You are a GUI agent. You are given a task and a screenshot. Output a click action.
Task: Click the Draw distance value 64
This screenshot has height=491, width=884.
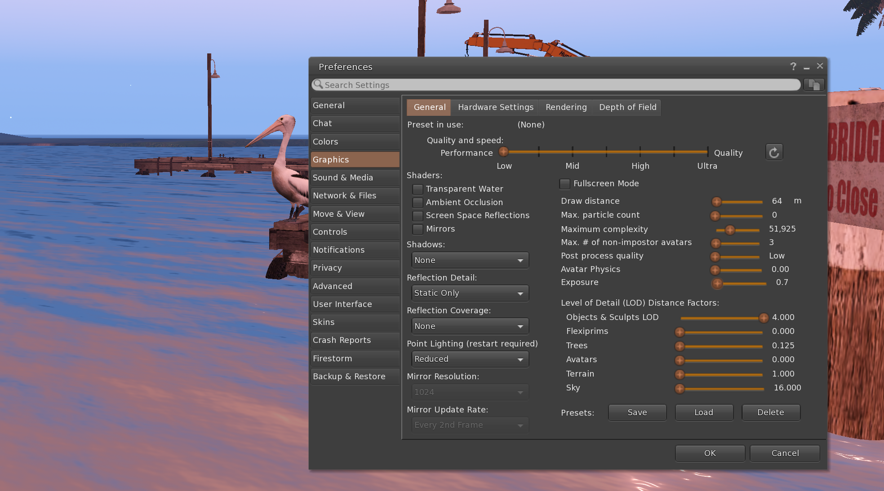777,201
